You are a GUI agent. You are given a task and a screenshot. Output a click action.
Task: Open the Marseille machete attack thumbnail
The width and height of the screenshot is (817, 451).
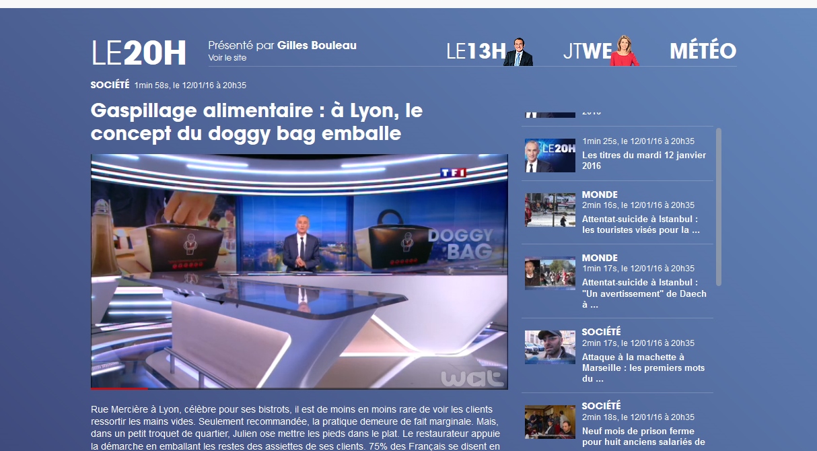[550, 347]
